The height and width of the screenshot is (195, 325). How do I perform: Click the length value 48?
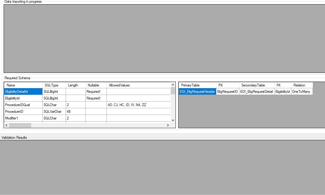[x=76, y=111]
